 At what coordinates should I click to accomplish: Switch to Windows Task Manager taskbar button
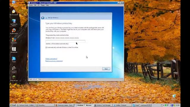(x=103, y=105)
